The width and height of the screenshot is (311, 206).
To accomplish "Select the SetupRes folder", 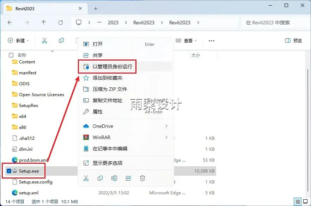I will tap(25, 106).
